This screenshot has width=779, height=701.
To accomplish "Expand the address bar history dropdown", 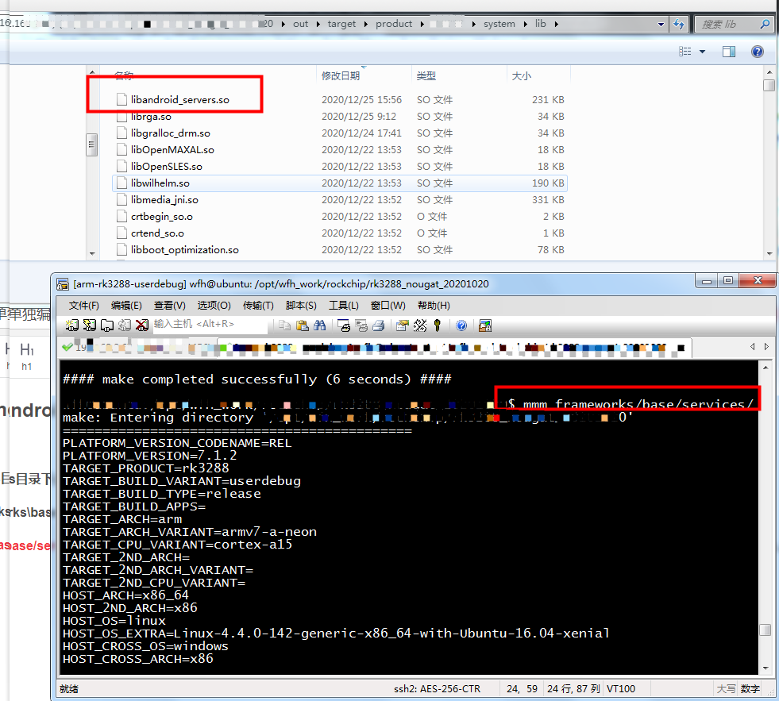I will (x=661, y=24).
